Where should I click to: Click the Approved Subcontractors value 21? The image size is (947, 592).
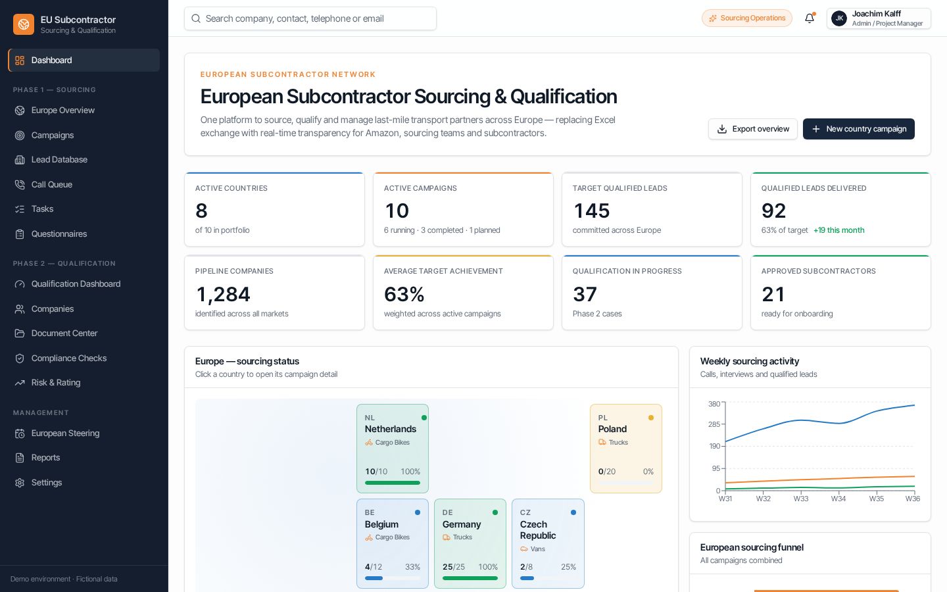(773, 294)
